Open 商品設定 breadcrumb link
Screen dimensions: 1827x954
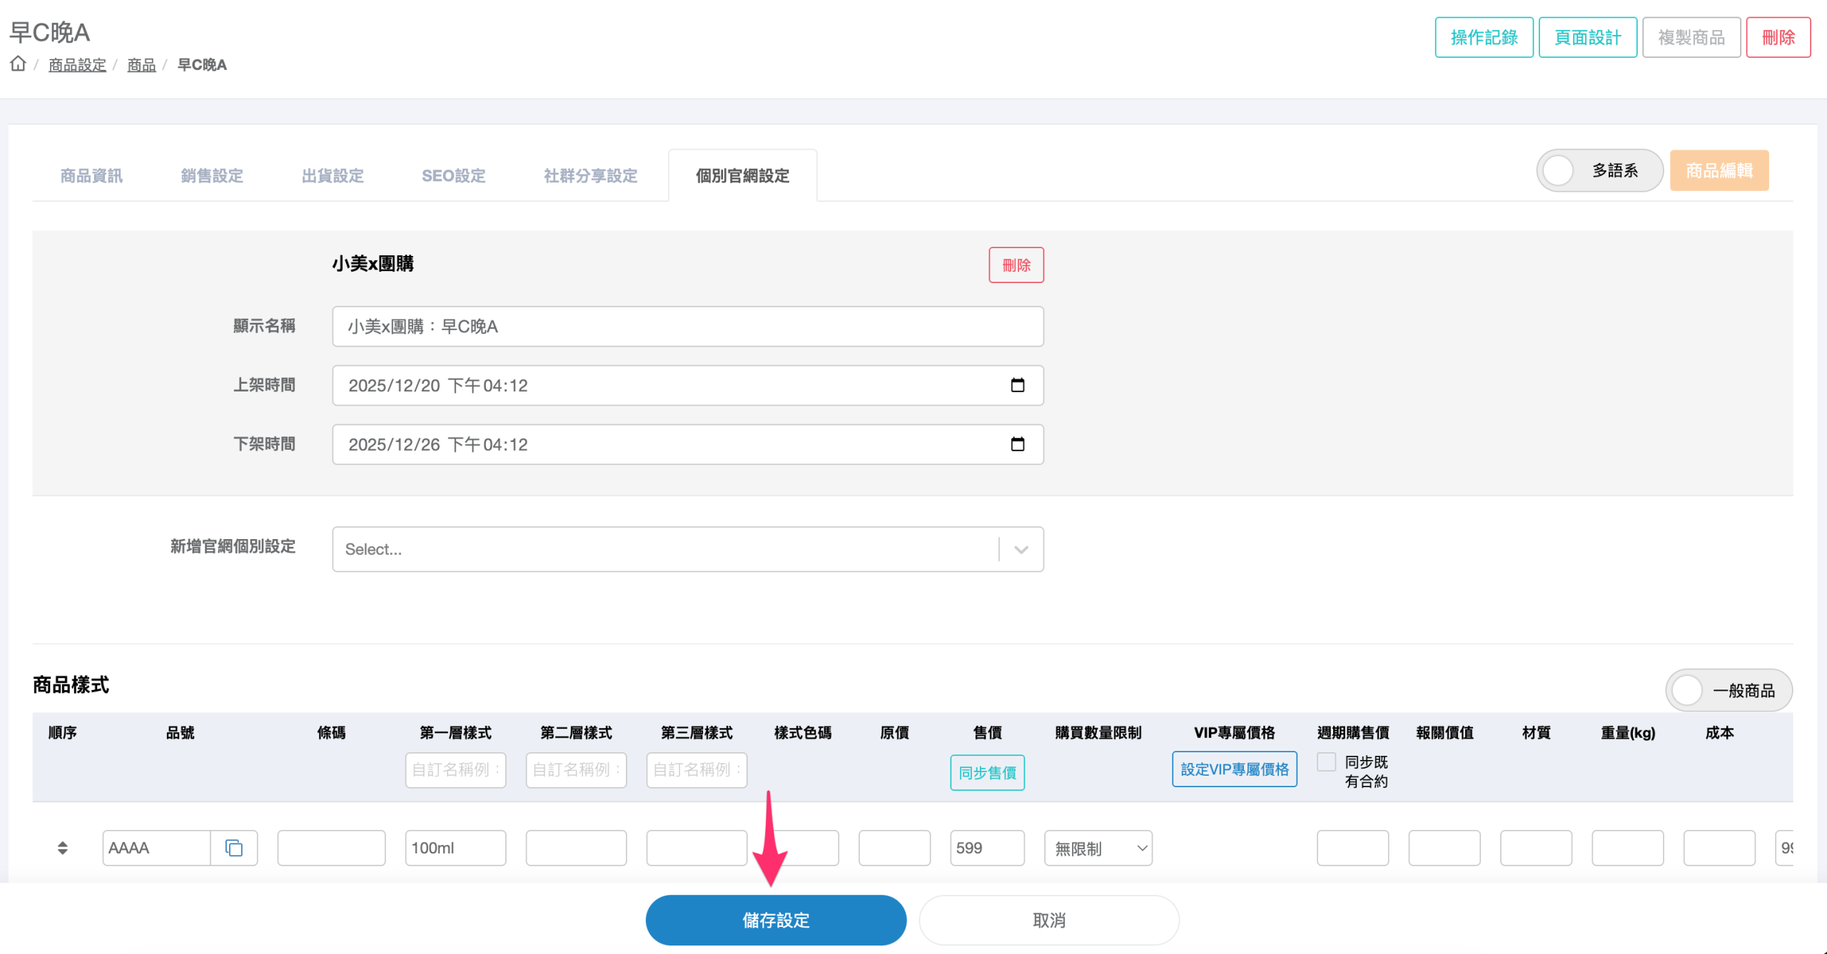pyautogui.click(x=77, y=65)
